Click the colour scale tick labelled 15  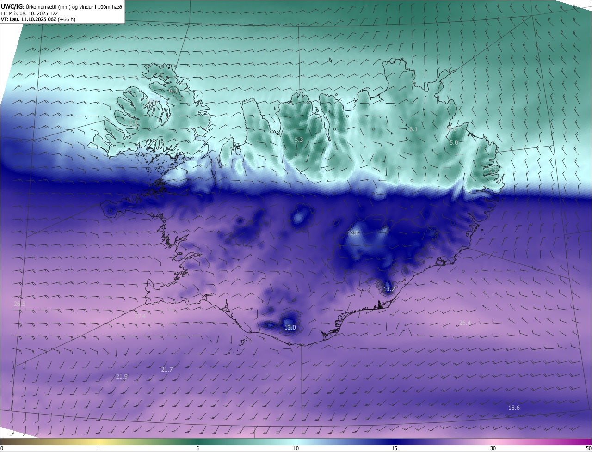click(x=395, y=448)
